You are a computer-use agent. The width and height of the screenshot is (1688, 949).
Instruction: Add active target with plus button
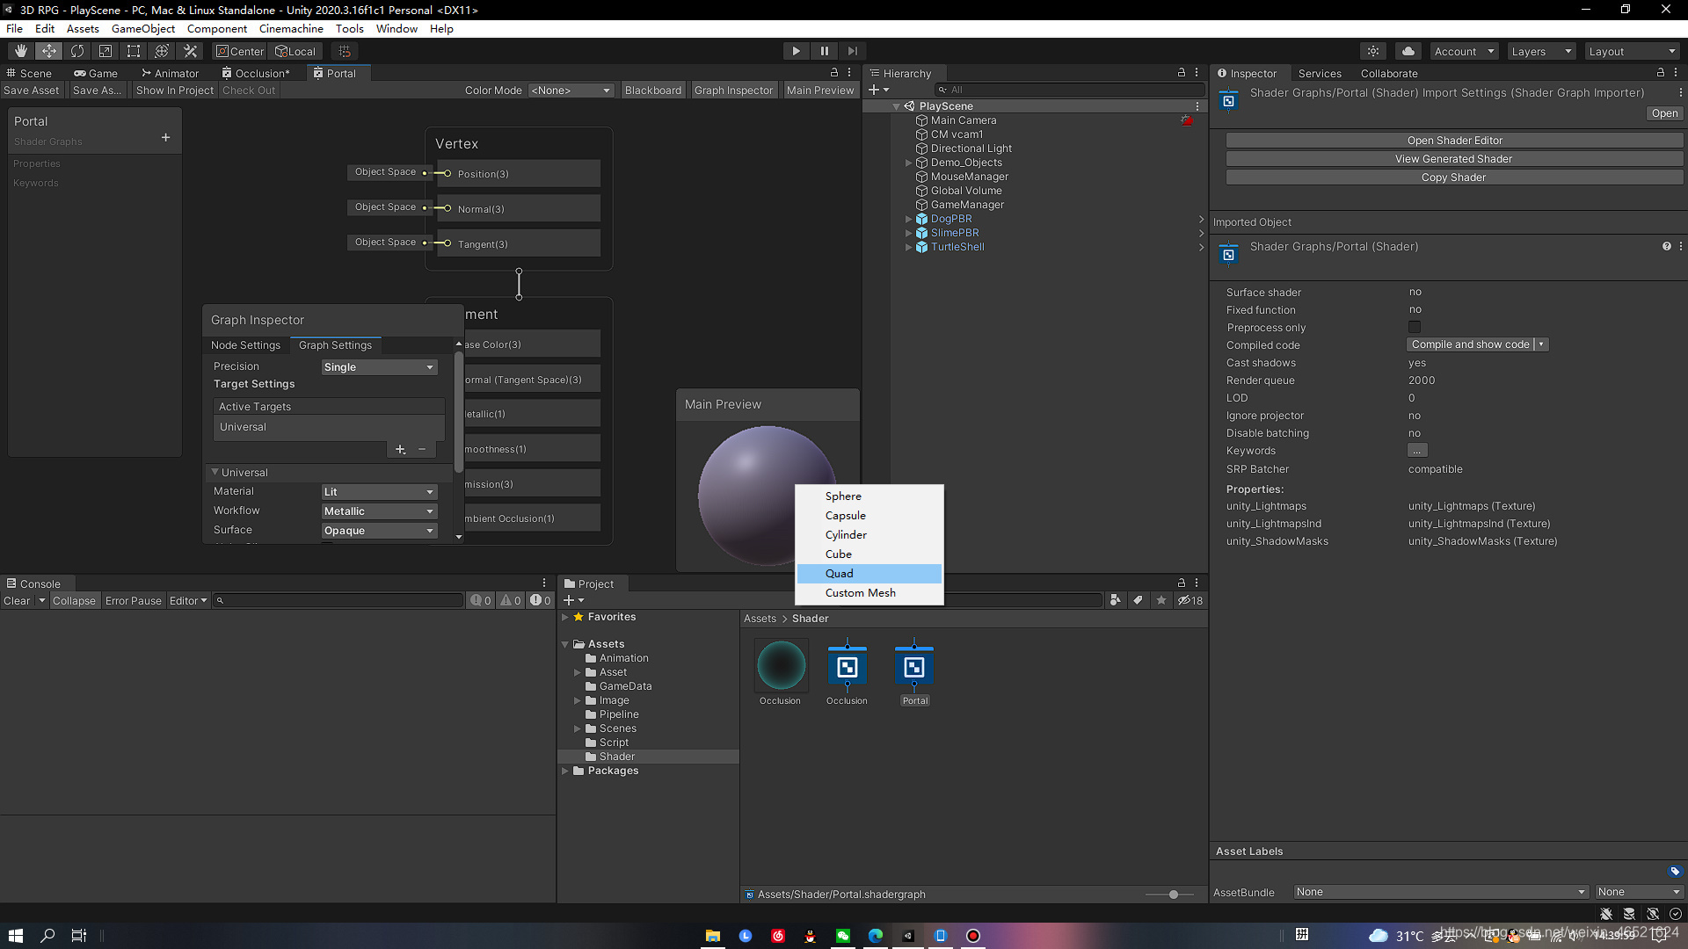click(400, 449)
